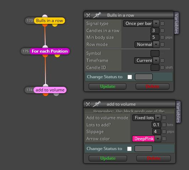This screenshot has width=189, height=170.
Task: Open Add to volume mode Fixed lots dropdown
Action: pyautogui.click(x=147, y=118)
